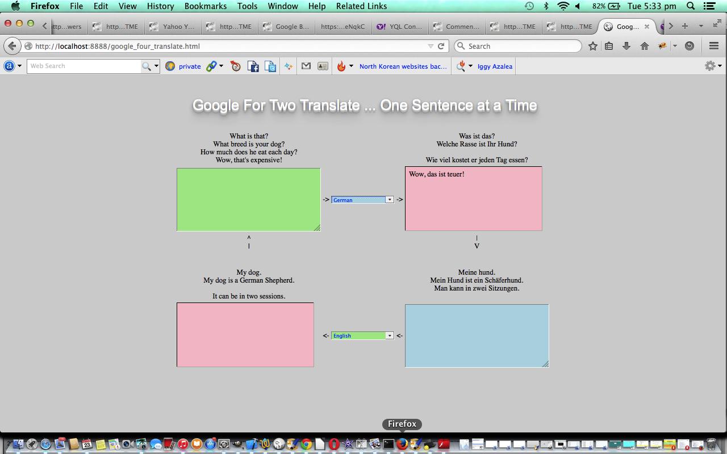This screenshot has height=454, width=727.
Task: Click the green input textarea
Action: point(249,199)
